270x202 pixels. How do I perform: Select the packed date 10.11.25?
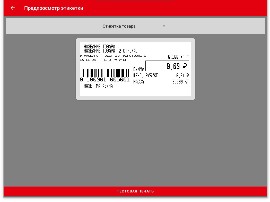point(88,60)
